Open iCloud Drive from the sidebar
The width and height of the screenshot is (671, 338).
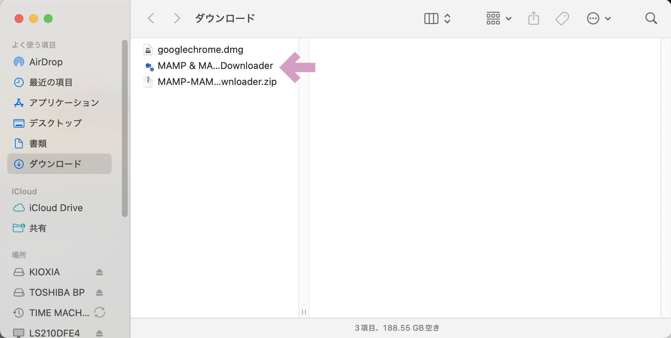click(55, 208)
